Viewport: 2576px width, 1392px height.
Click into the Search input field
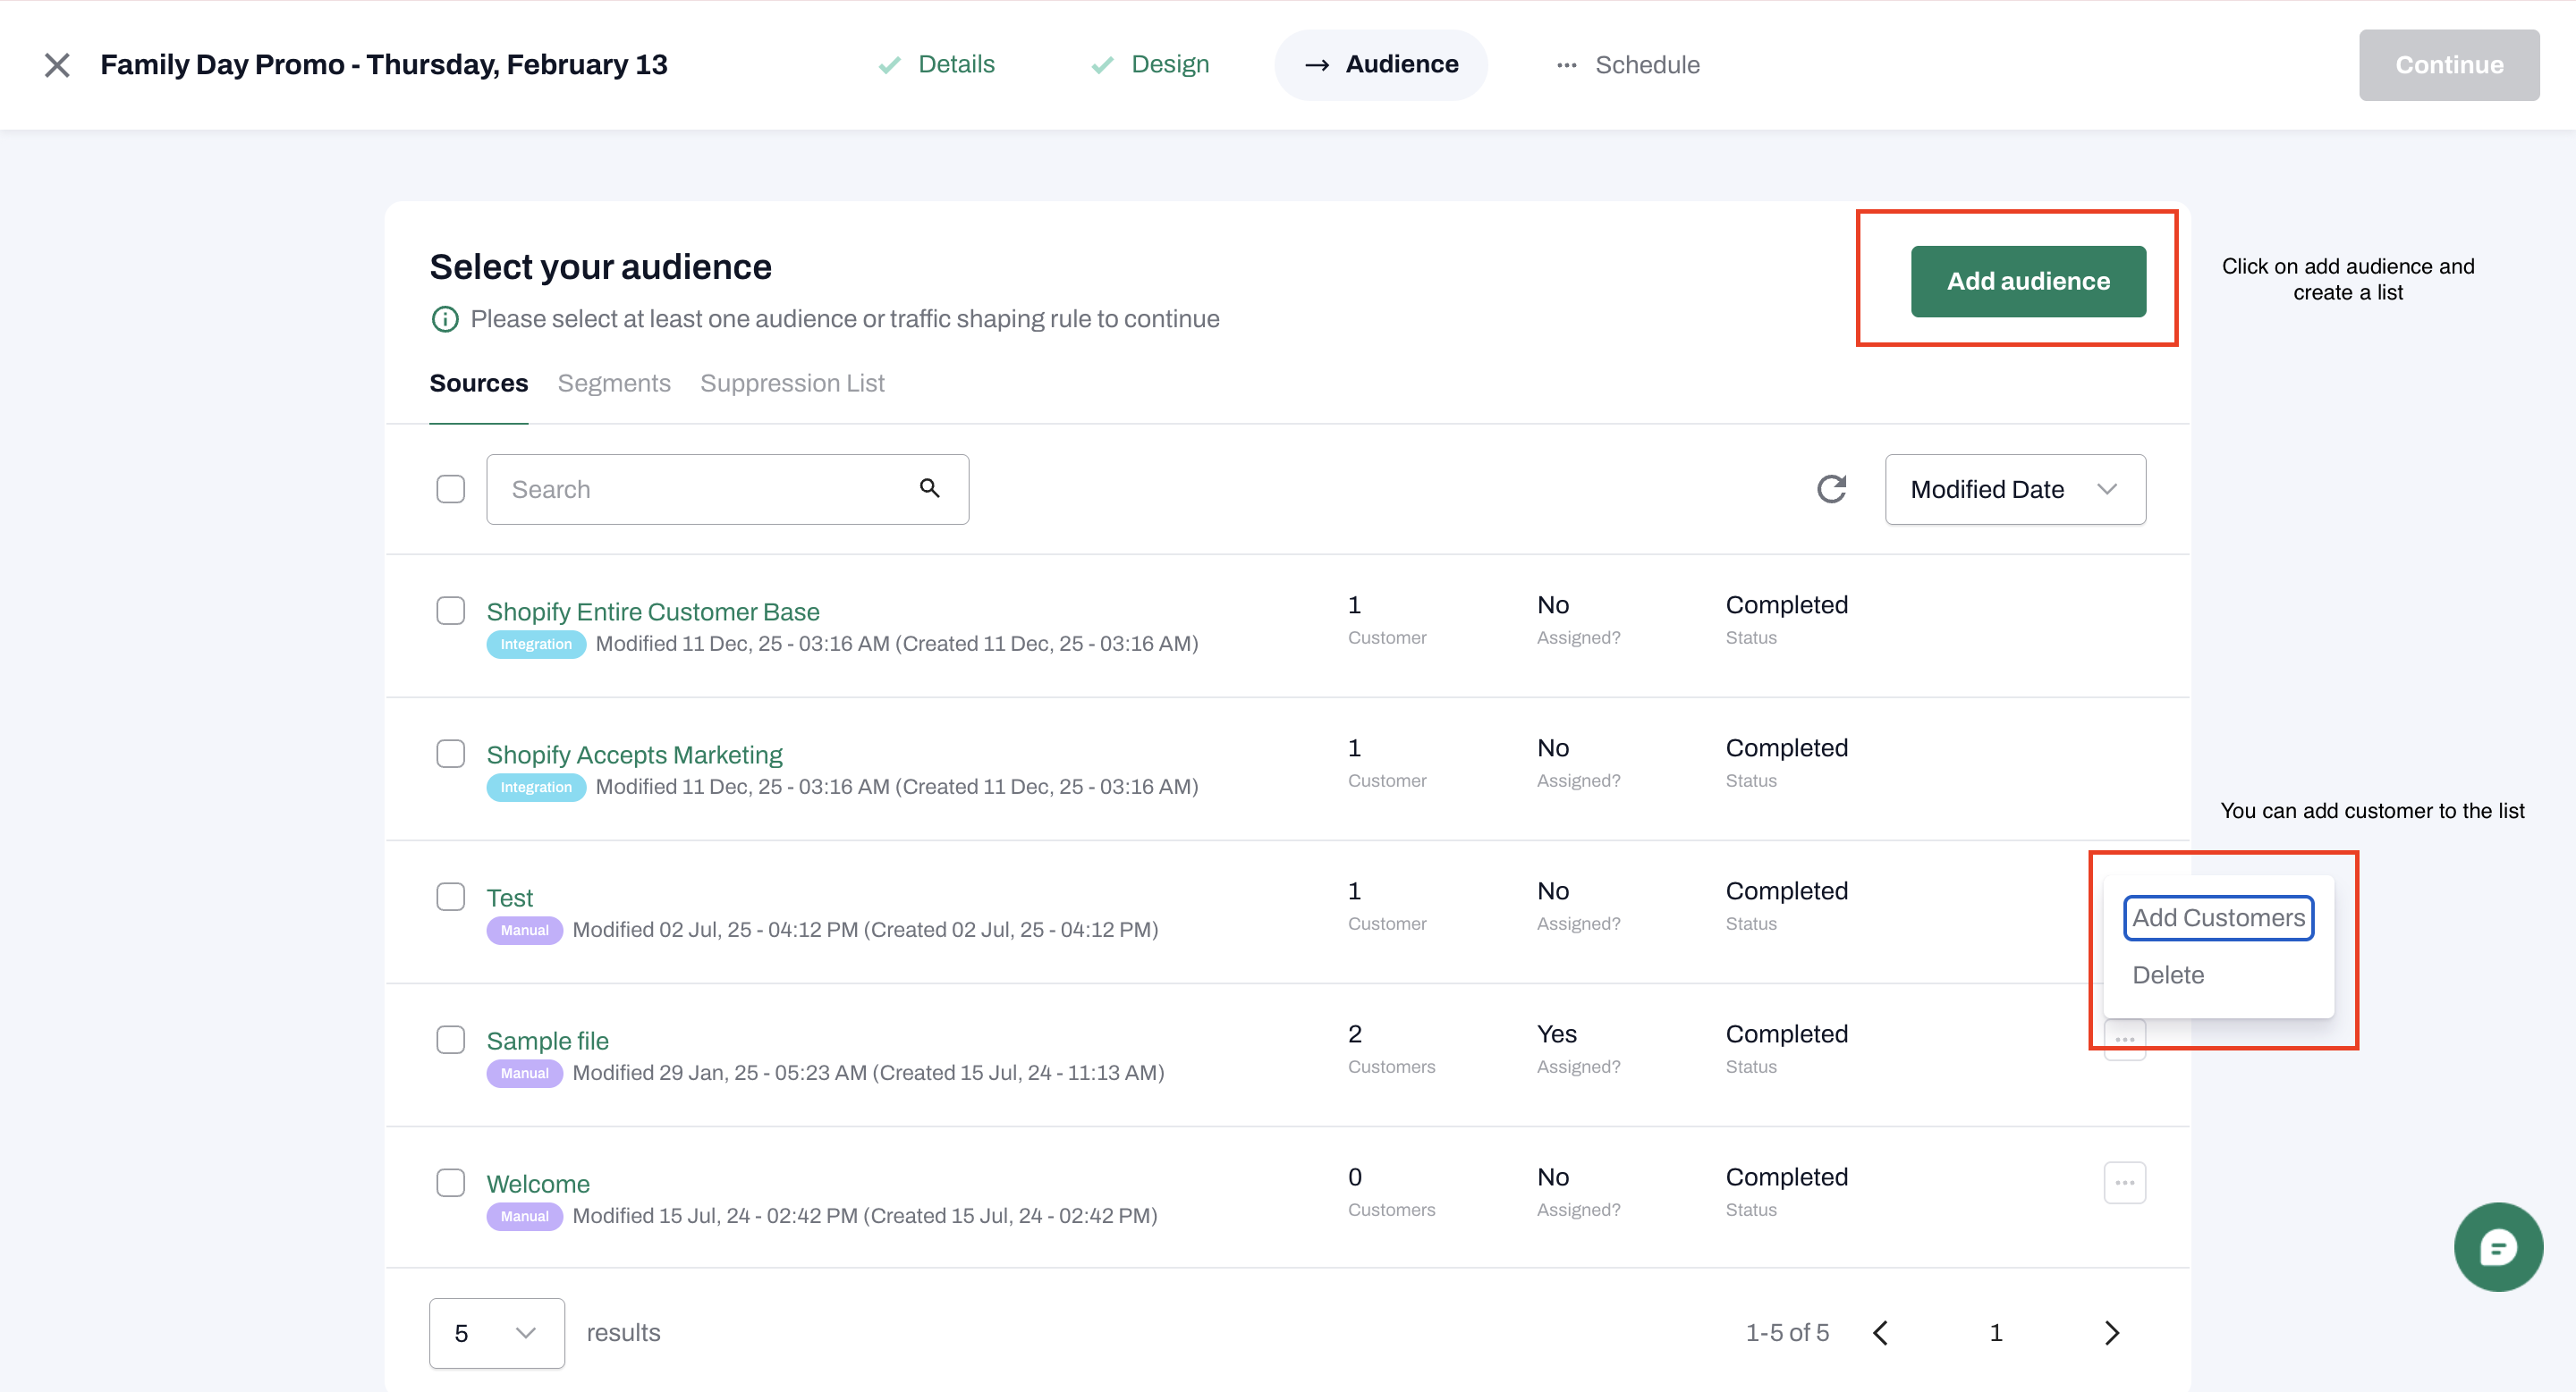tap(700, 489)
